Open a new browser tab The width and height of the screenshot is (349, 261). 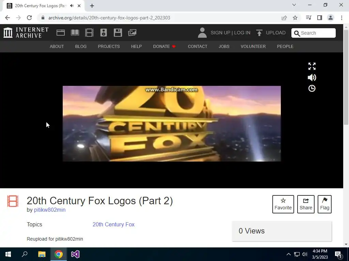(92, 6)
